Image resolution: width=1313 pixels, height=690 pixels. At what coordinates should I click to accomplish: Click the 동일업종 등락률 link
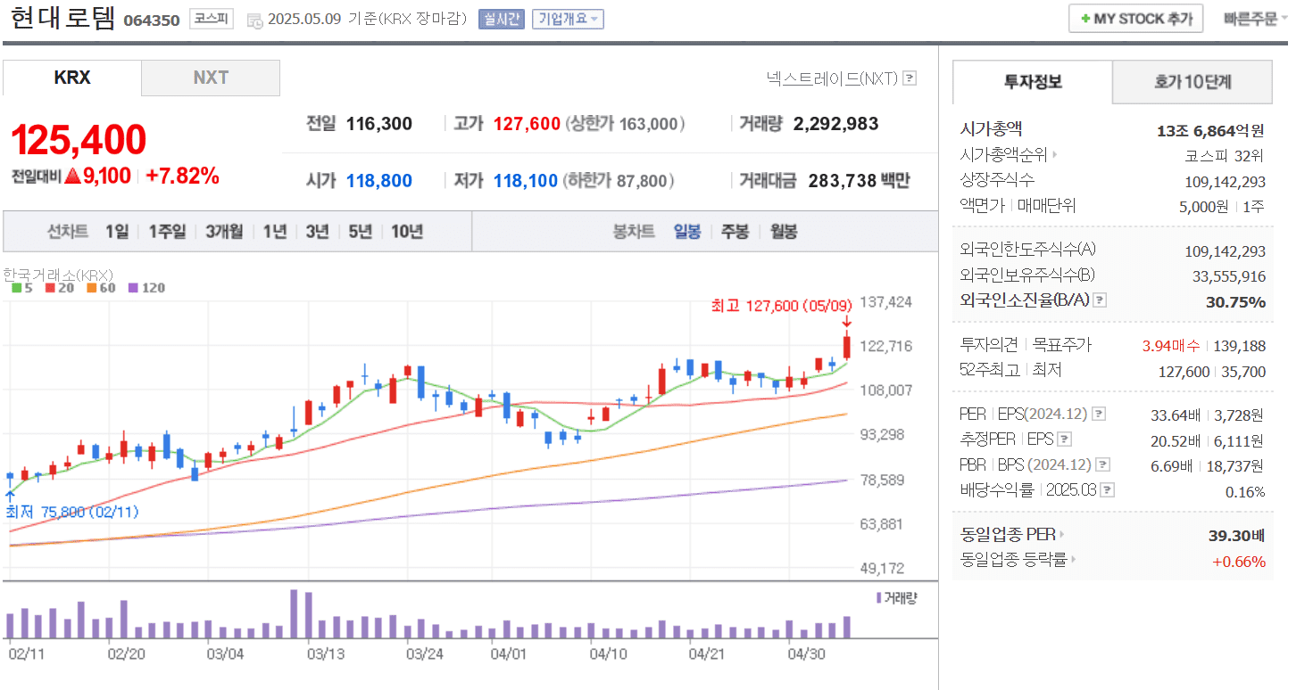(1013, 560)
